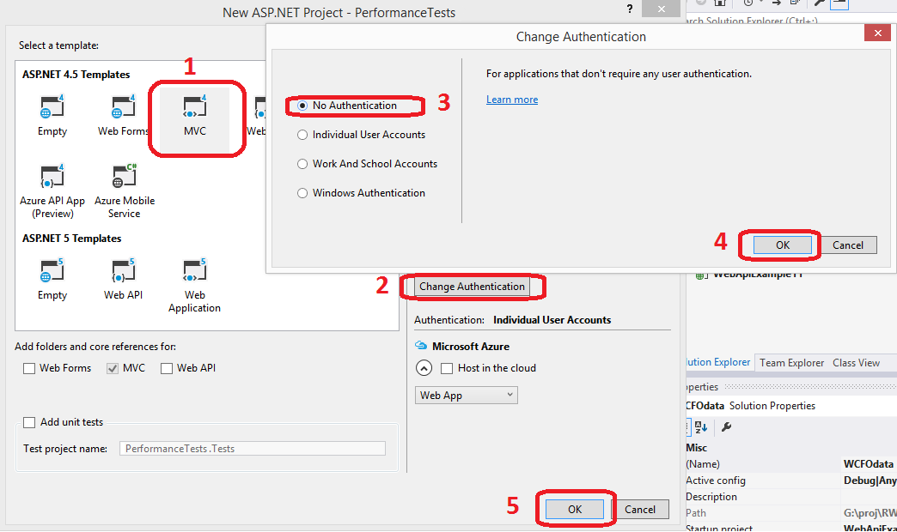Click the 'ASP.NET 4.5 Templates' heading
897x532 pixels.
pyautogui.click(x=76, y=75)
